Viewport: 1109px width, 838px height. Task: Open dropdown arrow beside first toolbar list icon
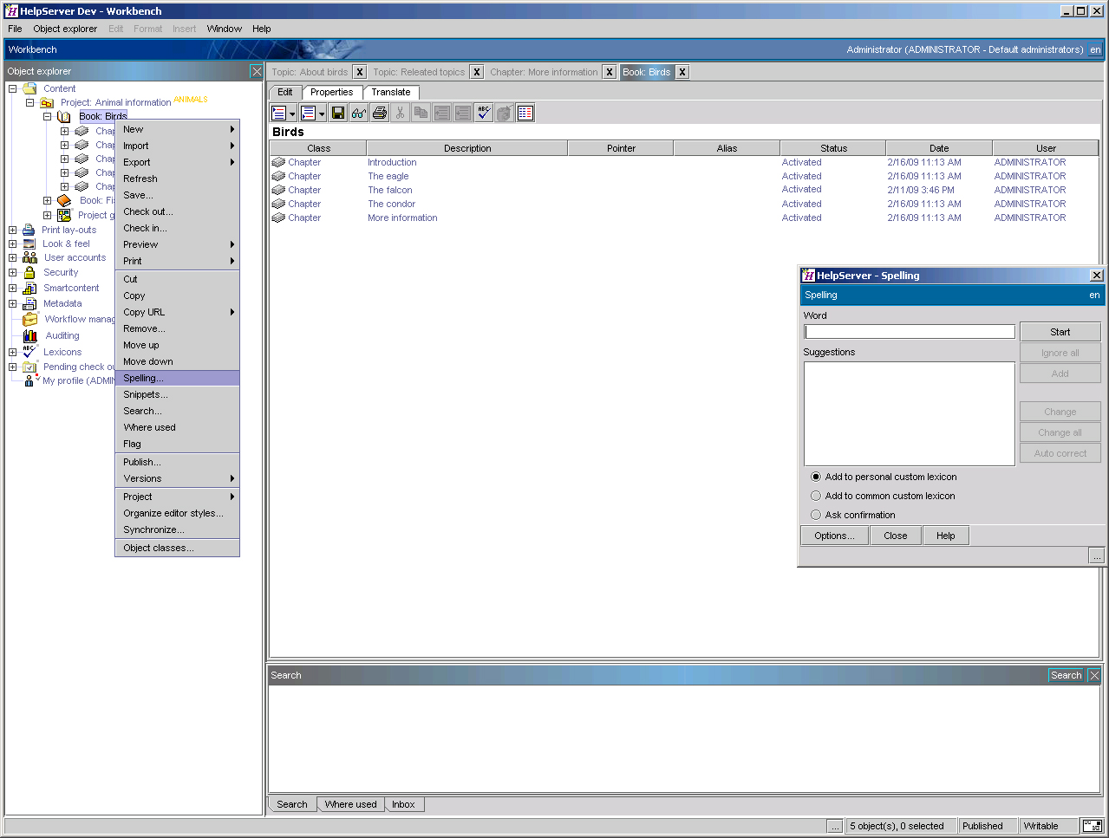[x=292, y=114]
